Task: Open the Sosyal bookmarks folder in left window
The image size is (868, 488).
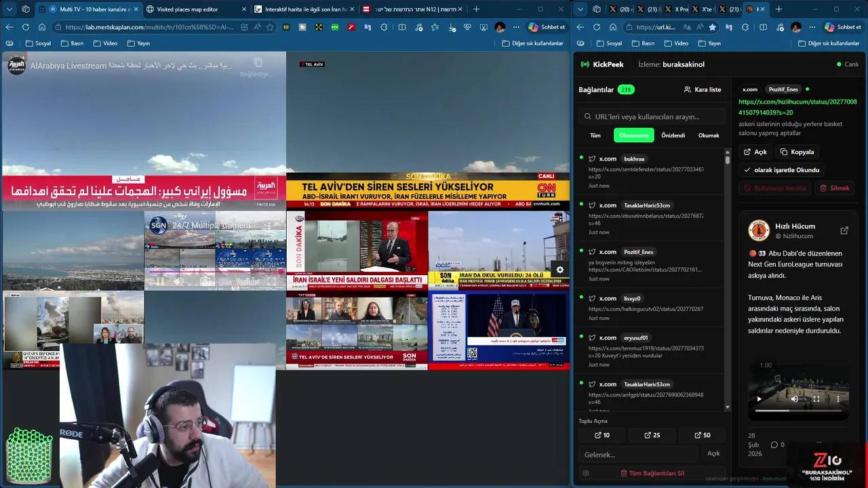Action: click(x=38, y=43)
